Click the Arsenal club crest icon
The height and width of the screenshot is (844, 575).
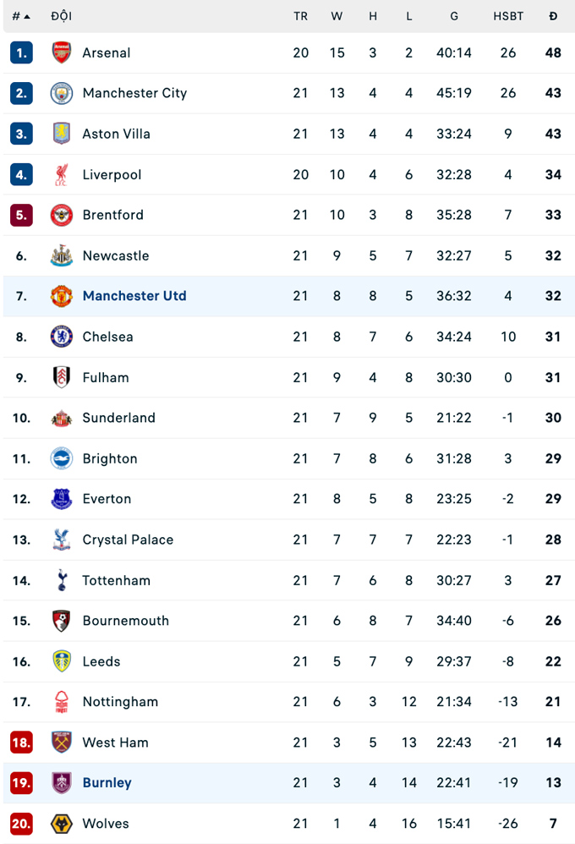coord(62,52)
